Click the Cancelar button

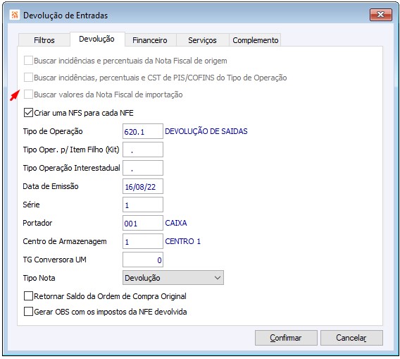(x=351, y=338)
